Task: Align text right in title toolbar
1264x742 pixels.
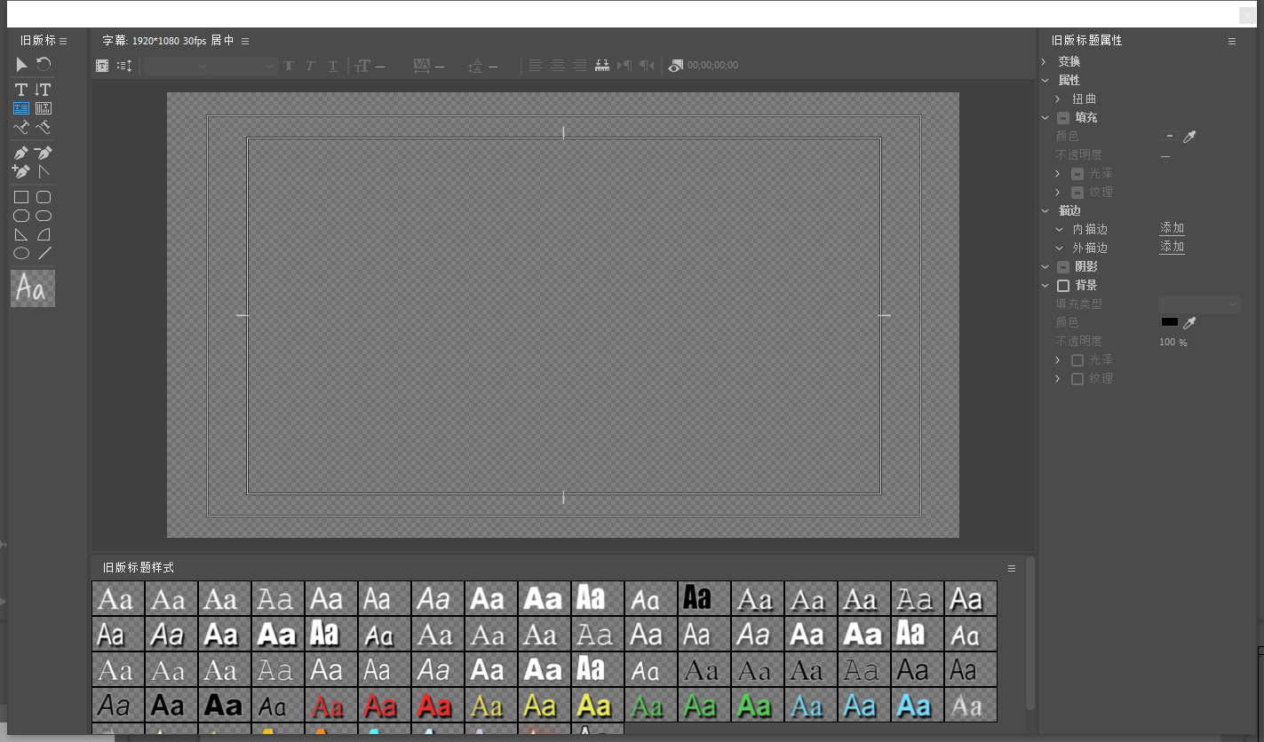Action: 580,66
